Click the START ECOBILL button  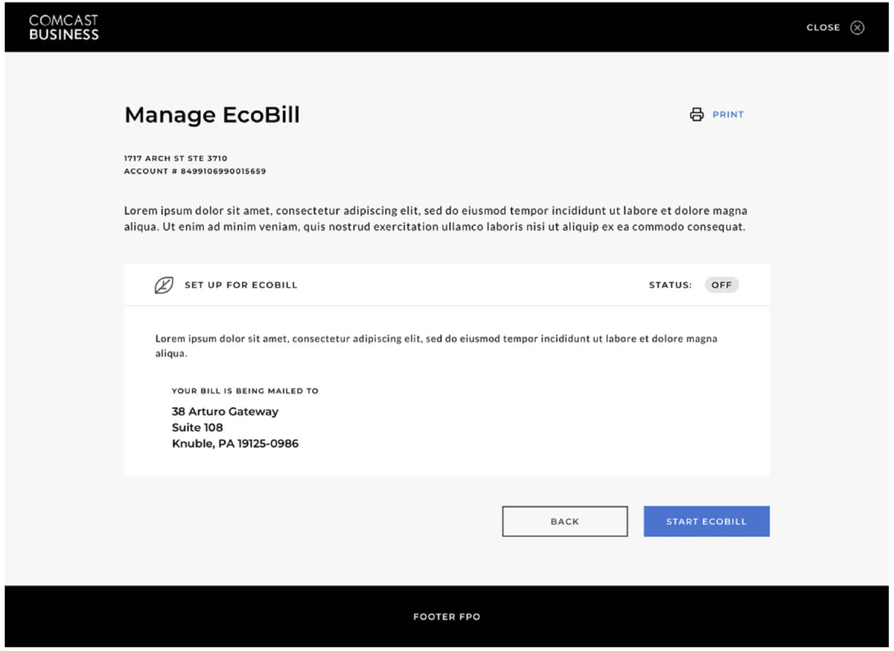point(706,521)
